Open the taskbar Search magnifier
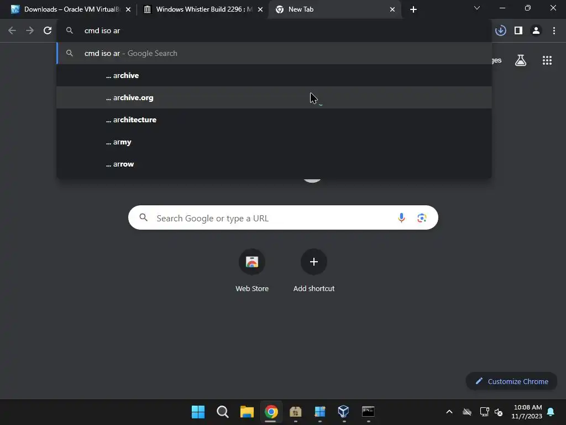The height and width of the screenshot is (425, 566). [x=222, y=412]
